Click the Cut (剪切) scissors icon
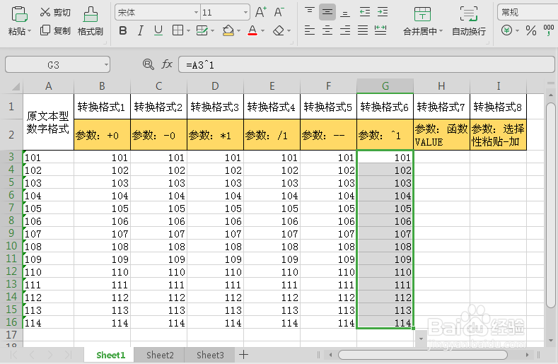The width and height of the screenshot is (558, 364). (x=45, y=12)
